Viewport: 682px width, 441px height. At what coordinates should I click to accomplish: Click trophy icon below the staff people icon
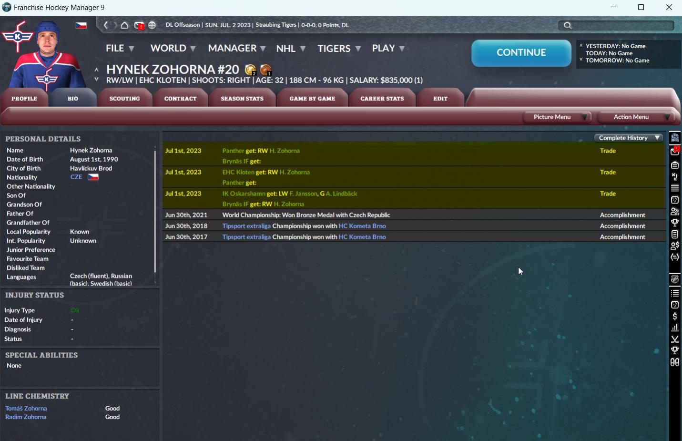[x=675, y=223]
